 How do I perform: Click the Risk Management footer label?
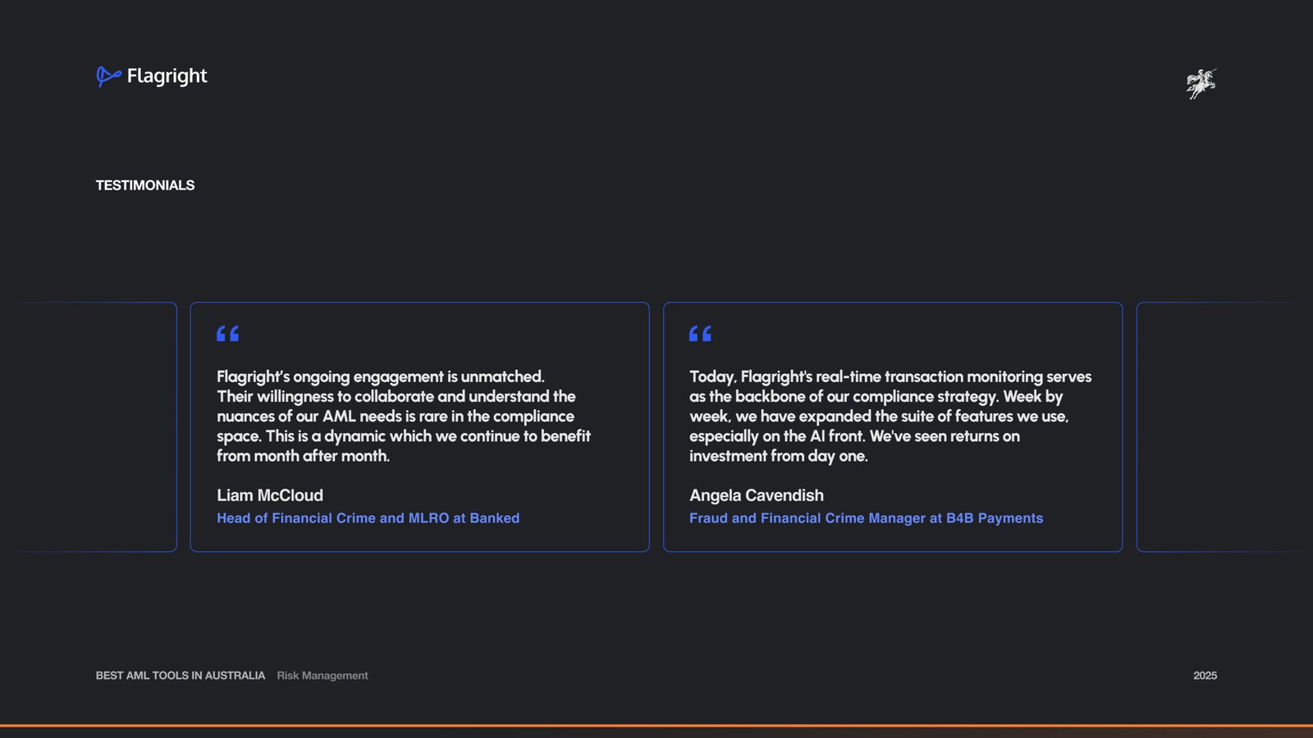pos(323,676)
